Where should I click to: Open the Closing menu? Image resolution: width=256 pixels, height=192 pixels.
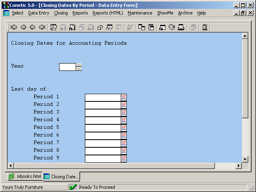click(61, 13)
